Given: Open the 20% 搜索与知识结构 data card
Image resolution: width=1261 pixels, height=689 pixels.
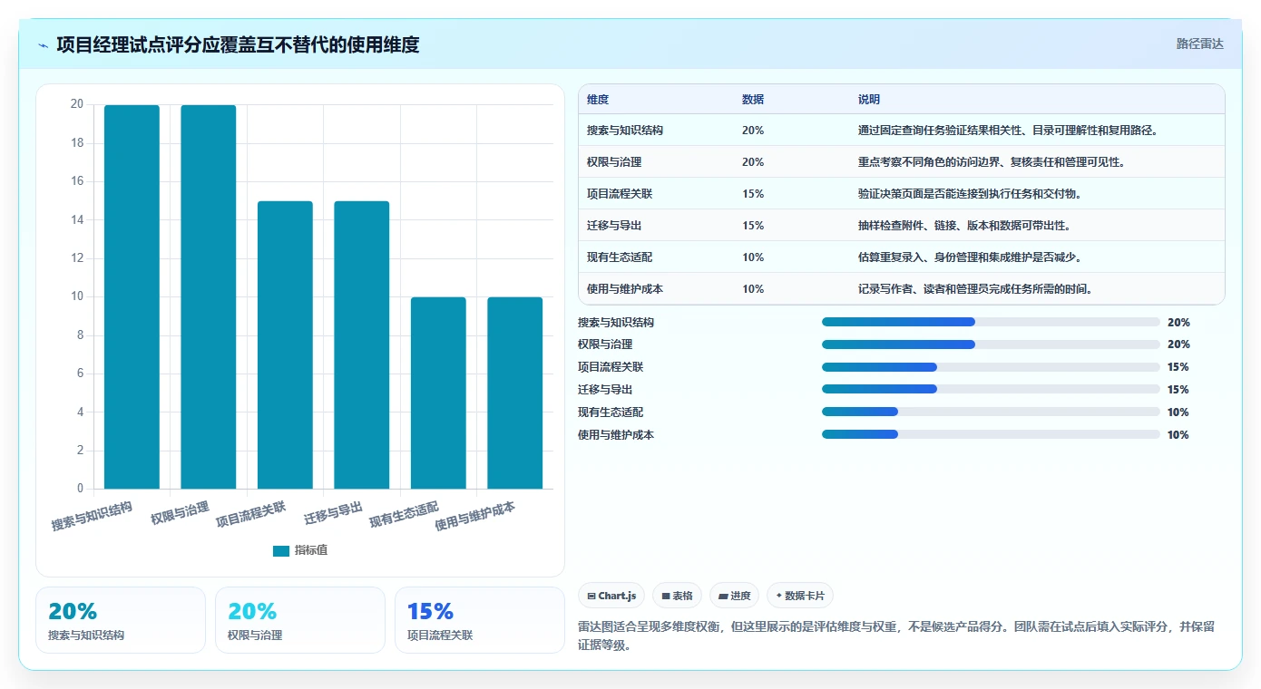Looking at the screenshot, I should point(121,620).
